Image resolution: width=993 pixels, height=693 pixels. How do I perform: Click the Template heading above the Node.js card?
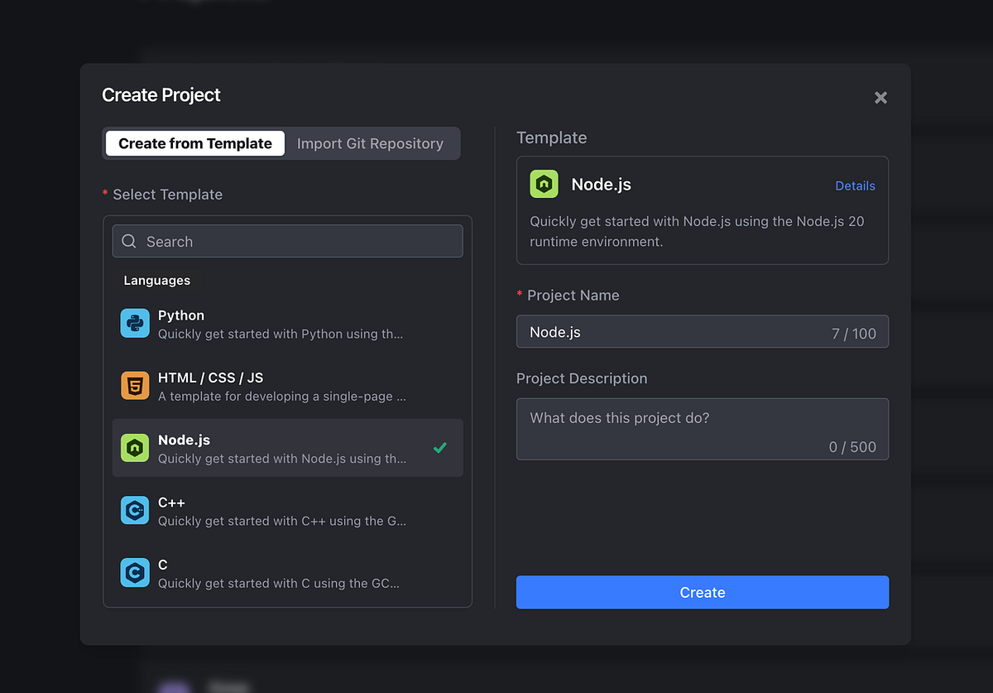pyautogui.click(x=551, y=137)
